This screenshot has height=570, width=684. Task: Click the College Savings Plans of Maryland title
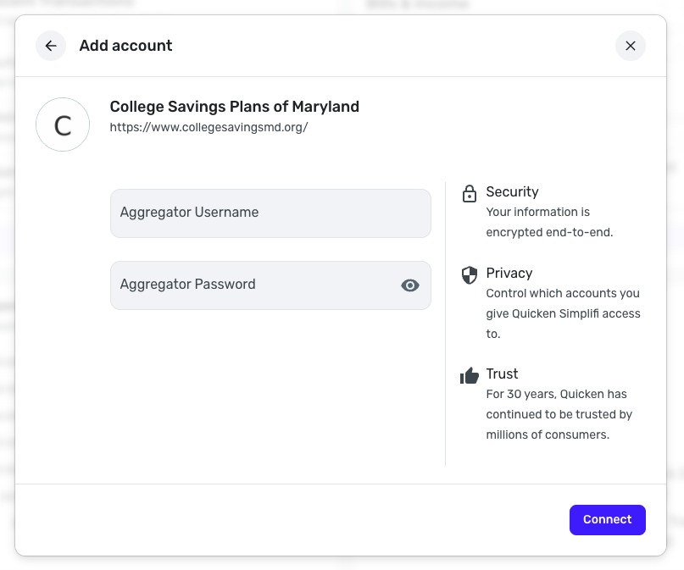tap(234, 107)
